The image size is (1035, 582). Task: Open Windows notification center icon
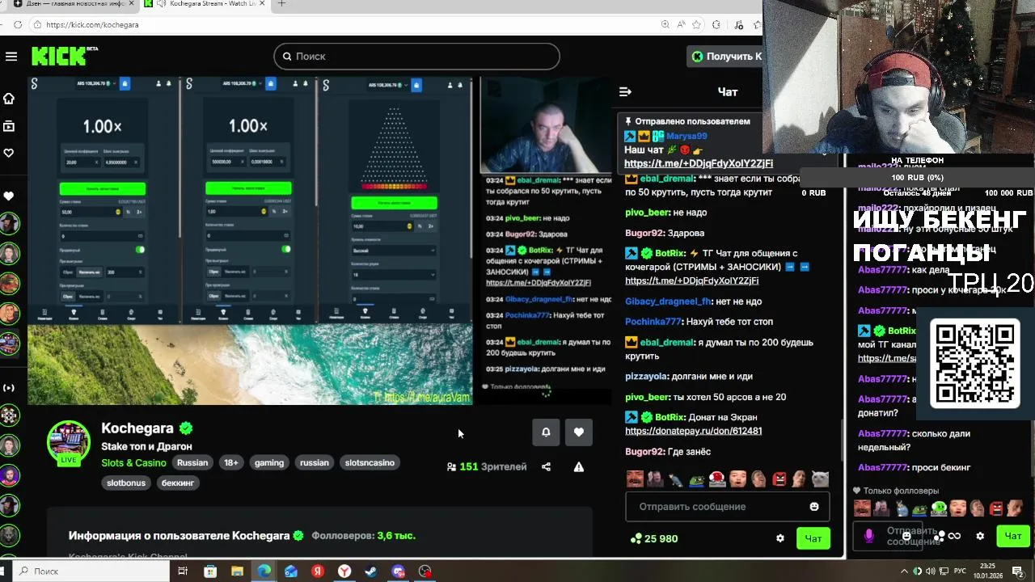click(x=1018, y=571)
